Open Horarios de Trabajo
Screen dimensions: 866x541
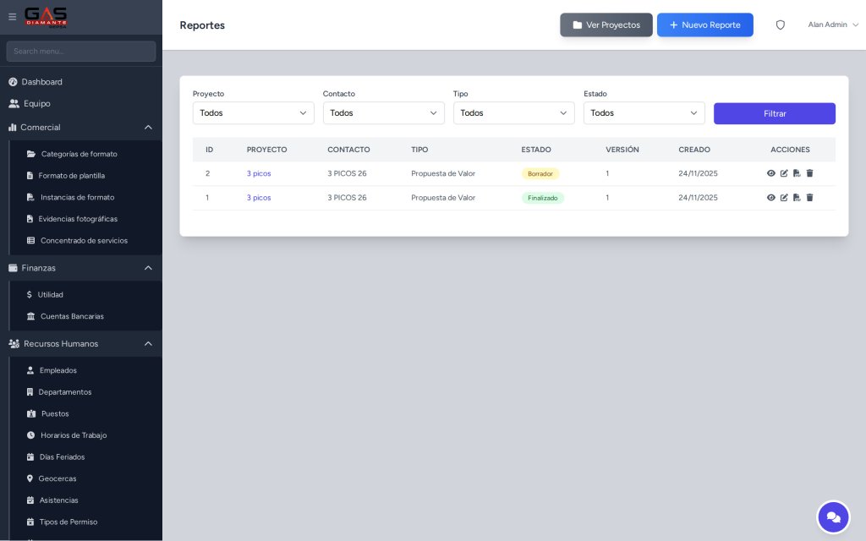tap(73, 435)
